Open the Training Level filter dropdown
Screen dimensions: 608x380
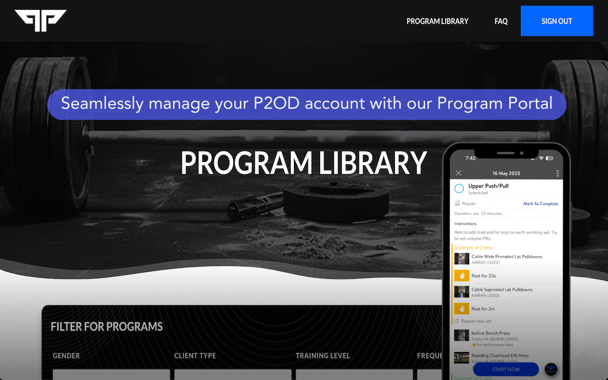(354, 375)
